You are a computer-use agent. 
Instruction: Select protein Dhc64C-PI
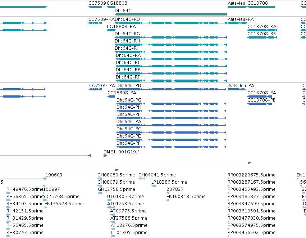[x=128, y=114]
